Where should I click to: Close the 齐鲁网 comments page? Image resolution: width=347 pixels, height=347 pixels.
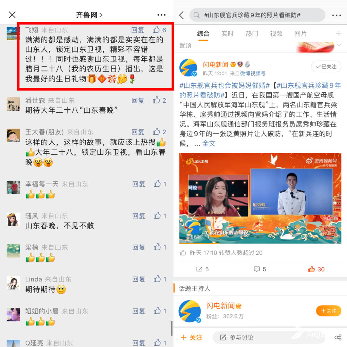(x=12, y=15)
